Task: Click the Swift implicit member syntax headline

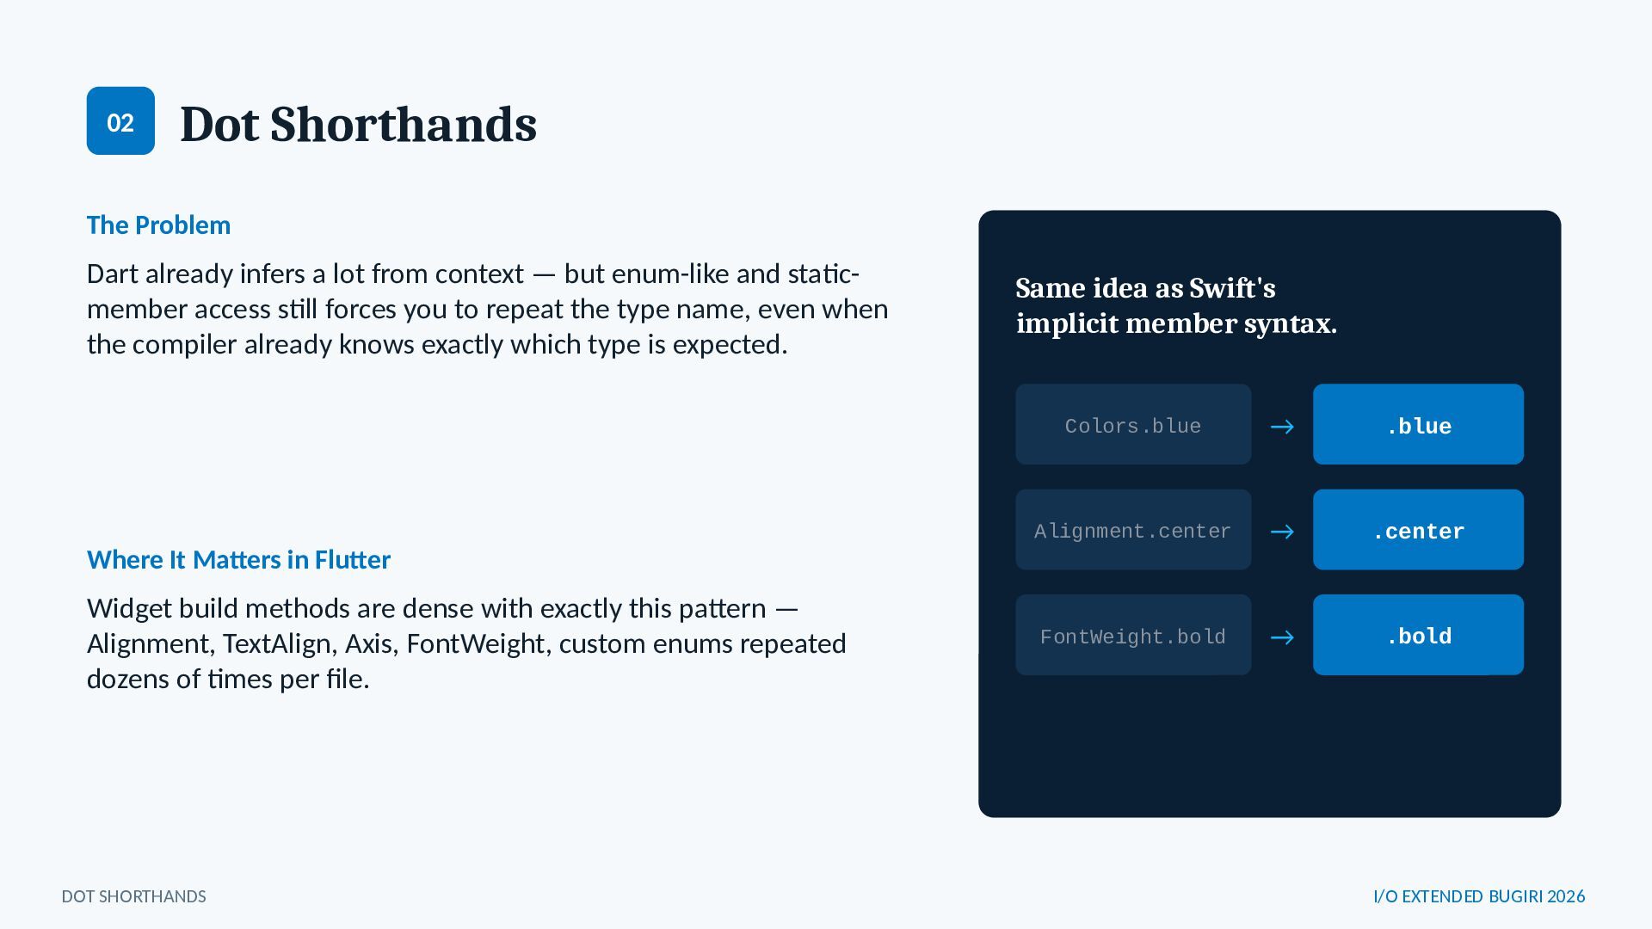Action: tap(1175, 305)
